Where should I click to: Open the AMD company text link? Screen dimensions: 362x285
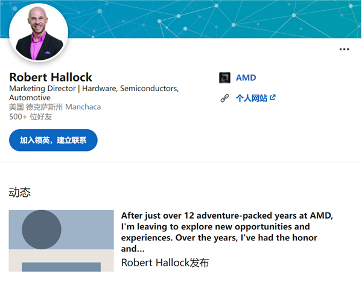click(x=246, y=78)
